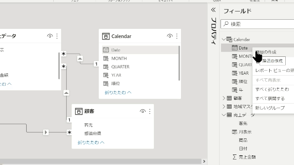
Task: Click the Calendar table icon in card header
Action: point(106,36)
